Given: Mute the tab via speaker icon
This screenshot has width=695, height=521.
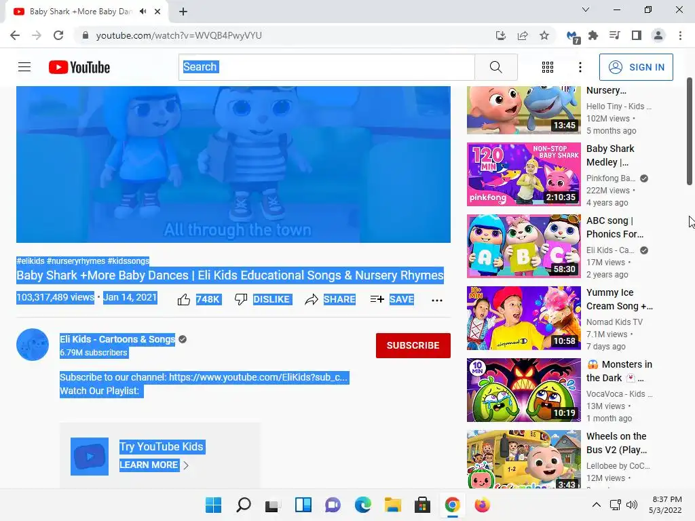Looking at the screenshot, I should [143, 12].
